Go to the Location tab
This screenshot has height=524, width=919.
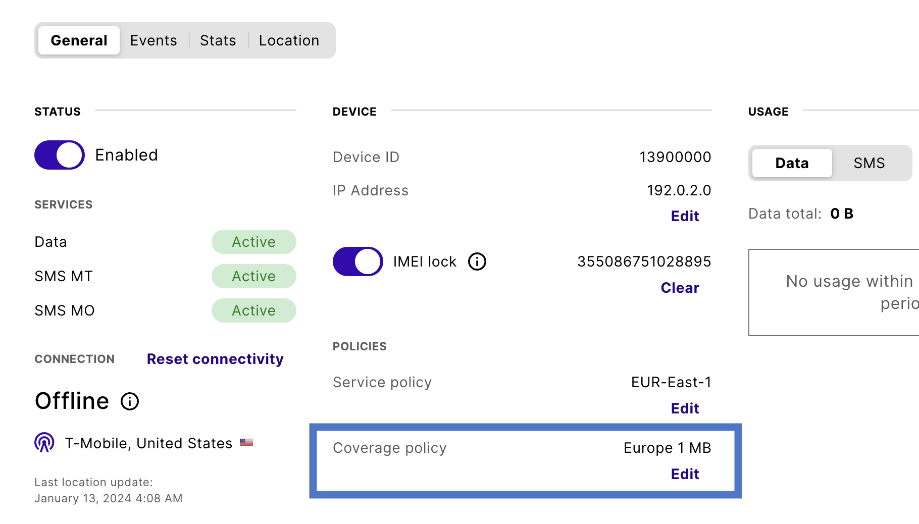[289, 40]
